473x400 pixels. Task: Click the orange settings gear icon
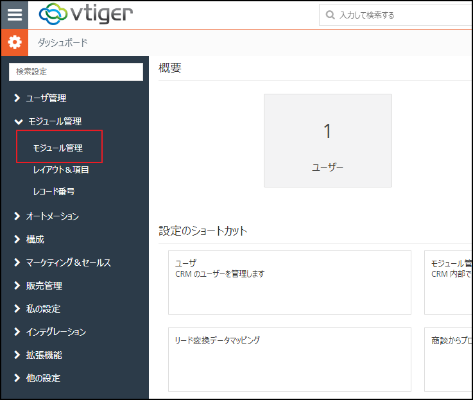(x=14, y=43)
